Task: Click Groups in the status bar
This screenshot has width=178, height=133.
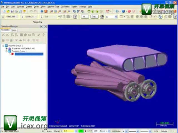Action: tap(164, 131)
